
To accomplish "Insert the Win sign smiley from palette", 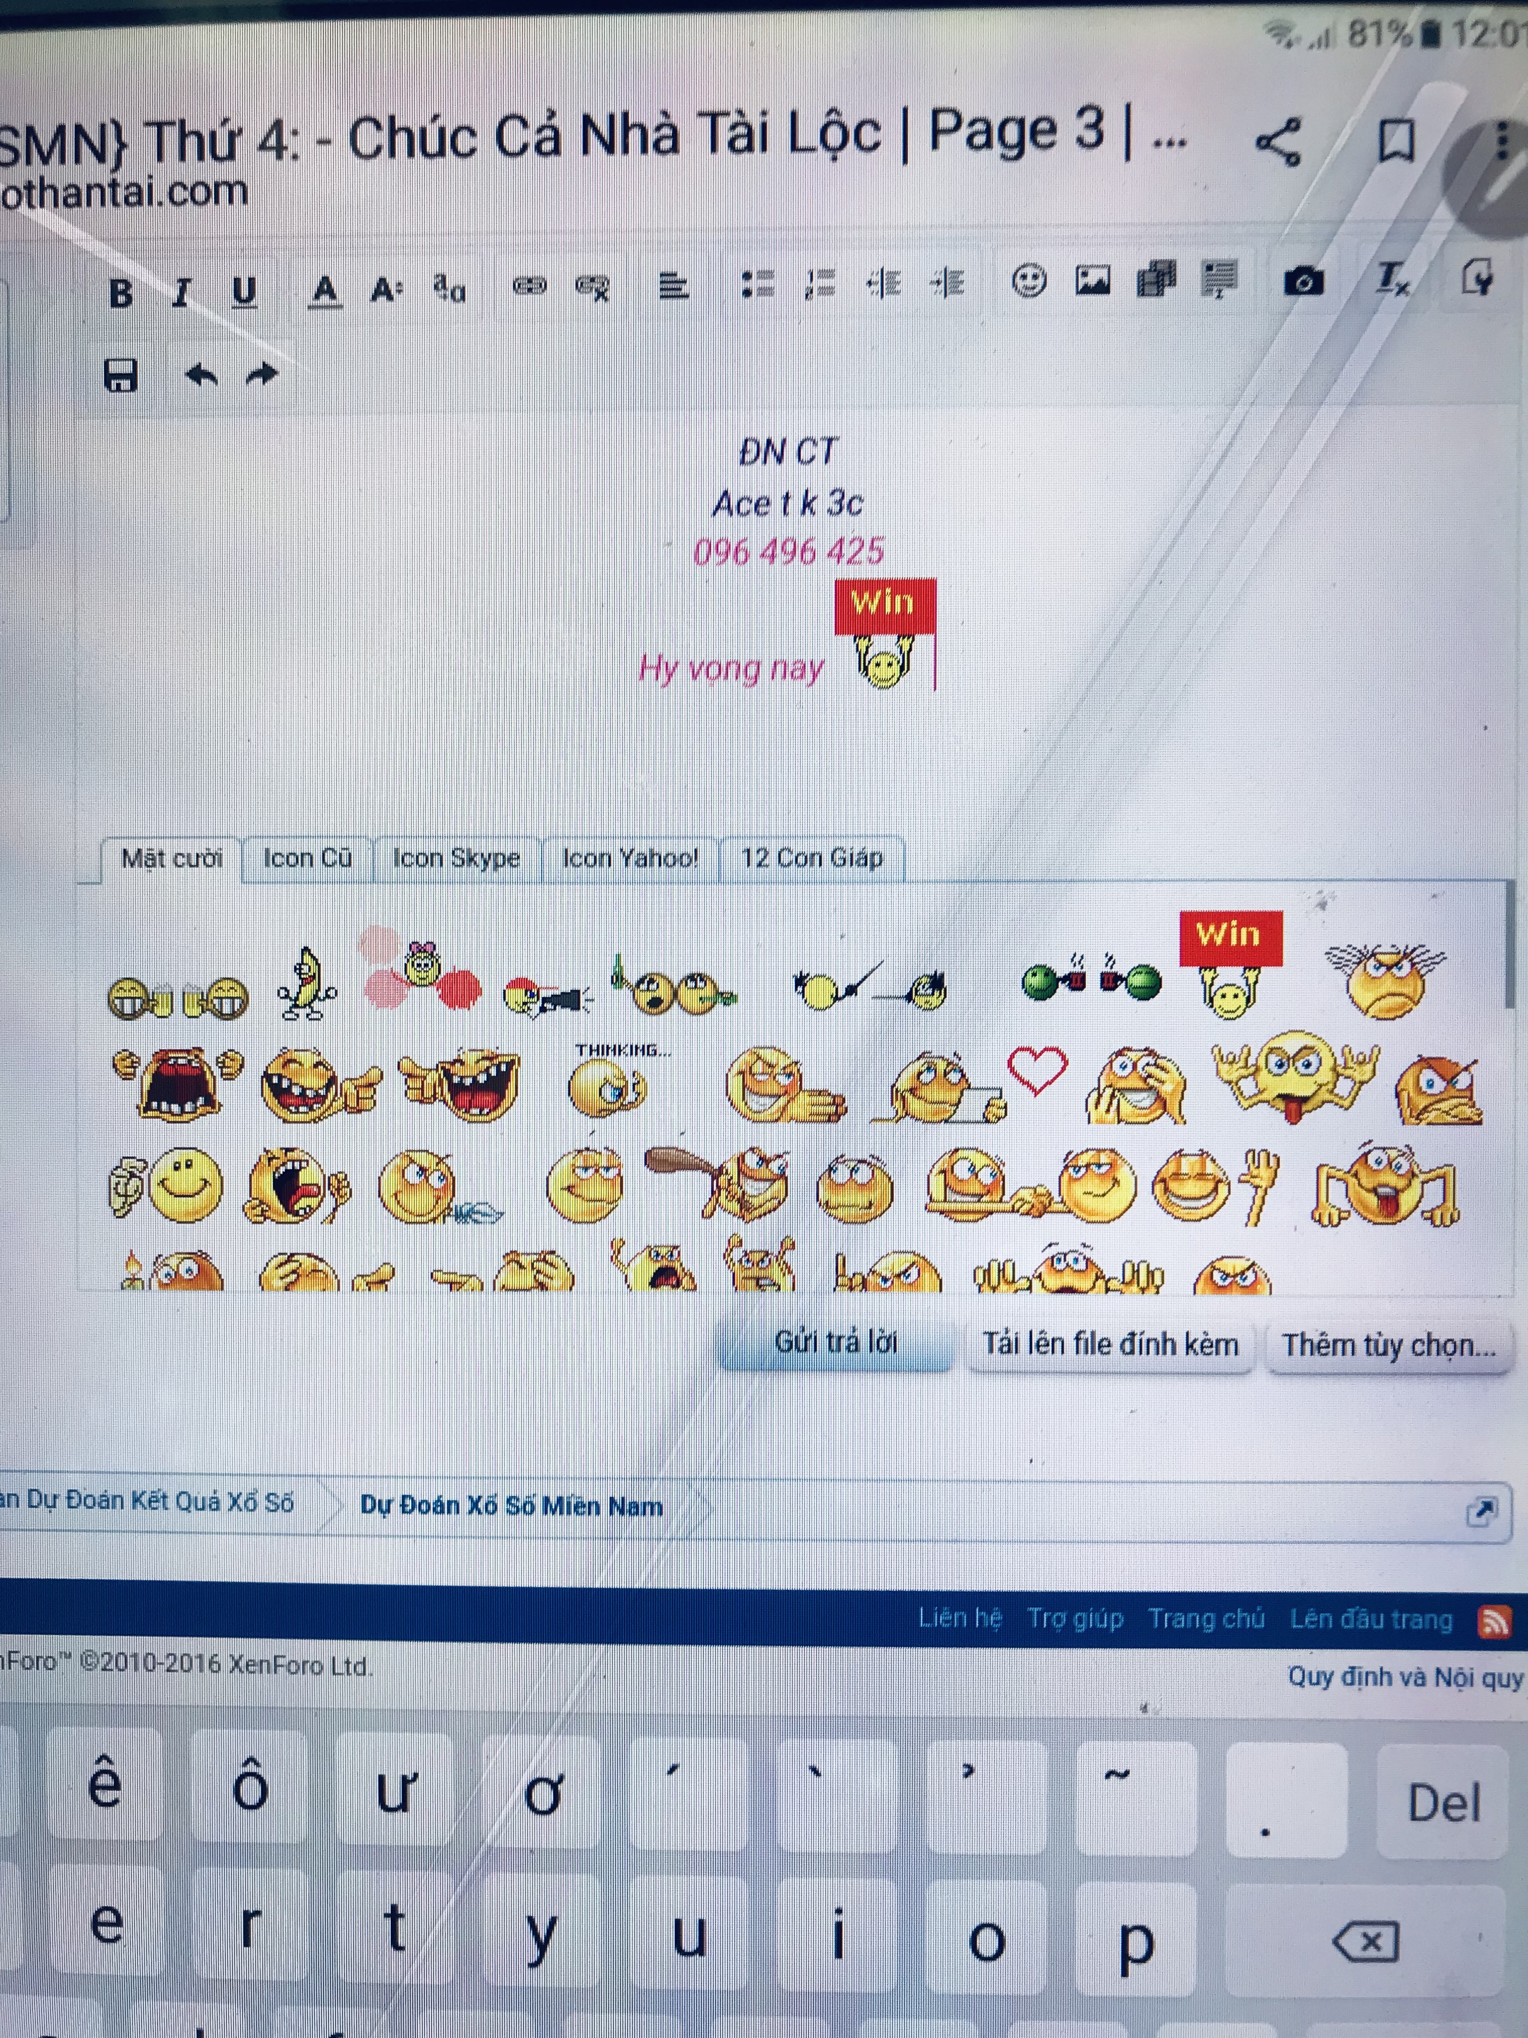I will pos(1229,965).
